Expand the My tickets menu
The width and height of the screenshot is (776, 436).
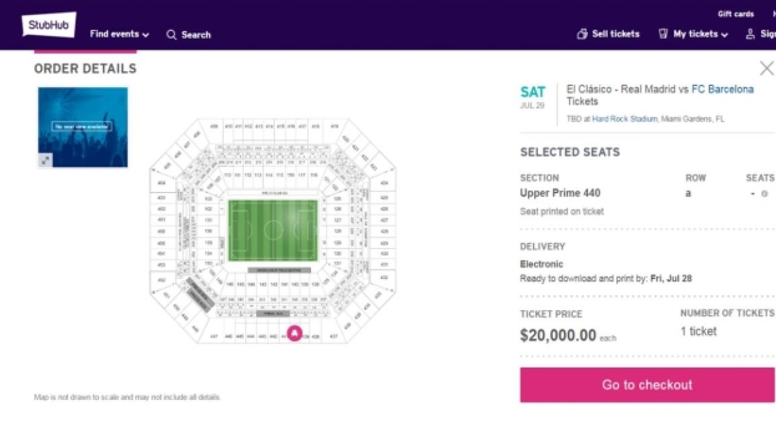[700, 34]
